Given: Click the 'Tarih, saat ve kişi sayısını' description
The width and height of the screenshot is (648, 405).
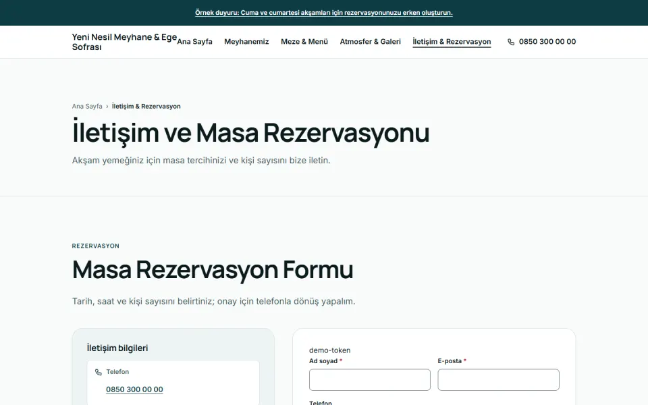Looking at the screenshot, I should (214, 301).
